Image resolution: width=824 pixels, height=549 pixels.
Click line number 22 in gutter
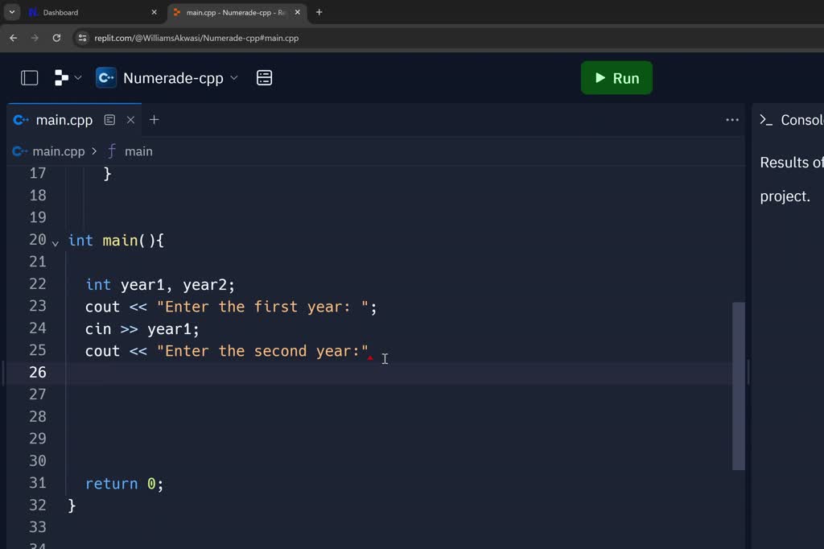(37, 284)
